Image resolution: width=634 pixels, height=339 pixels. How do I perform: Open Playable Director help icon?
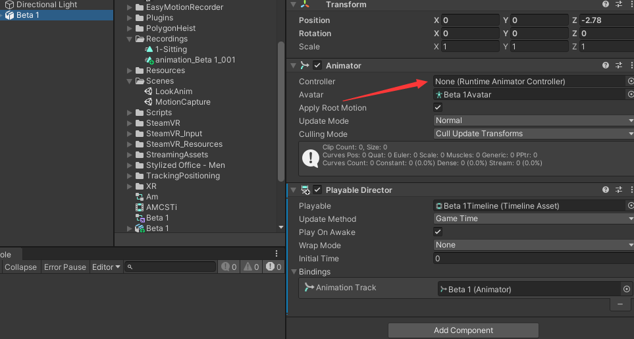605,190
